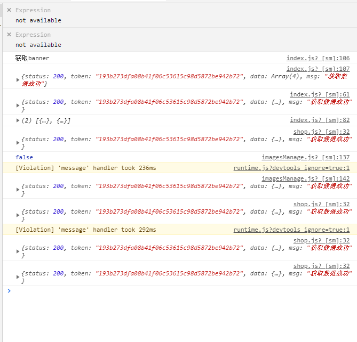The width and height of the screenshot is (357, 342).
Task: Expand the last shop.js:32 status object
Action: 18,277
